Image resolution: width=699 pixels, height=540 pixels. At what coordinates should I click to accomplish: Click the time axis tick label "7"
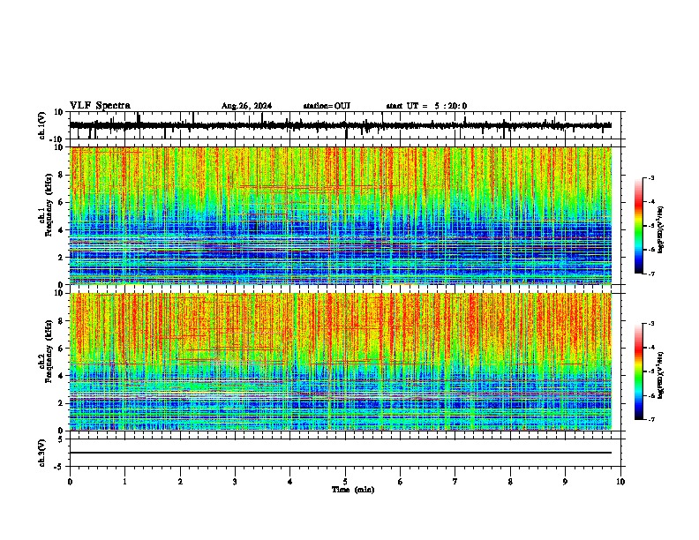455,482
